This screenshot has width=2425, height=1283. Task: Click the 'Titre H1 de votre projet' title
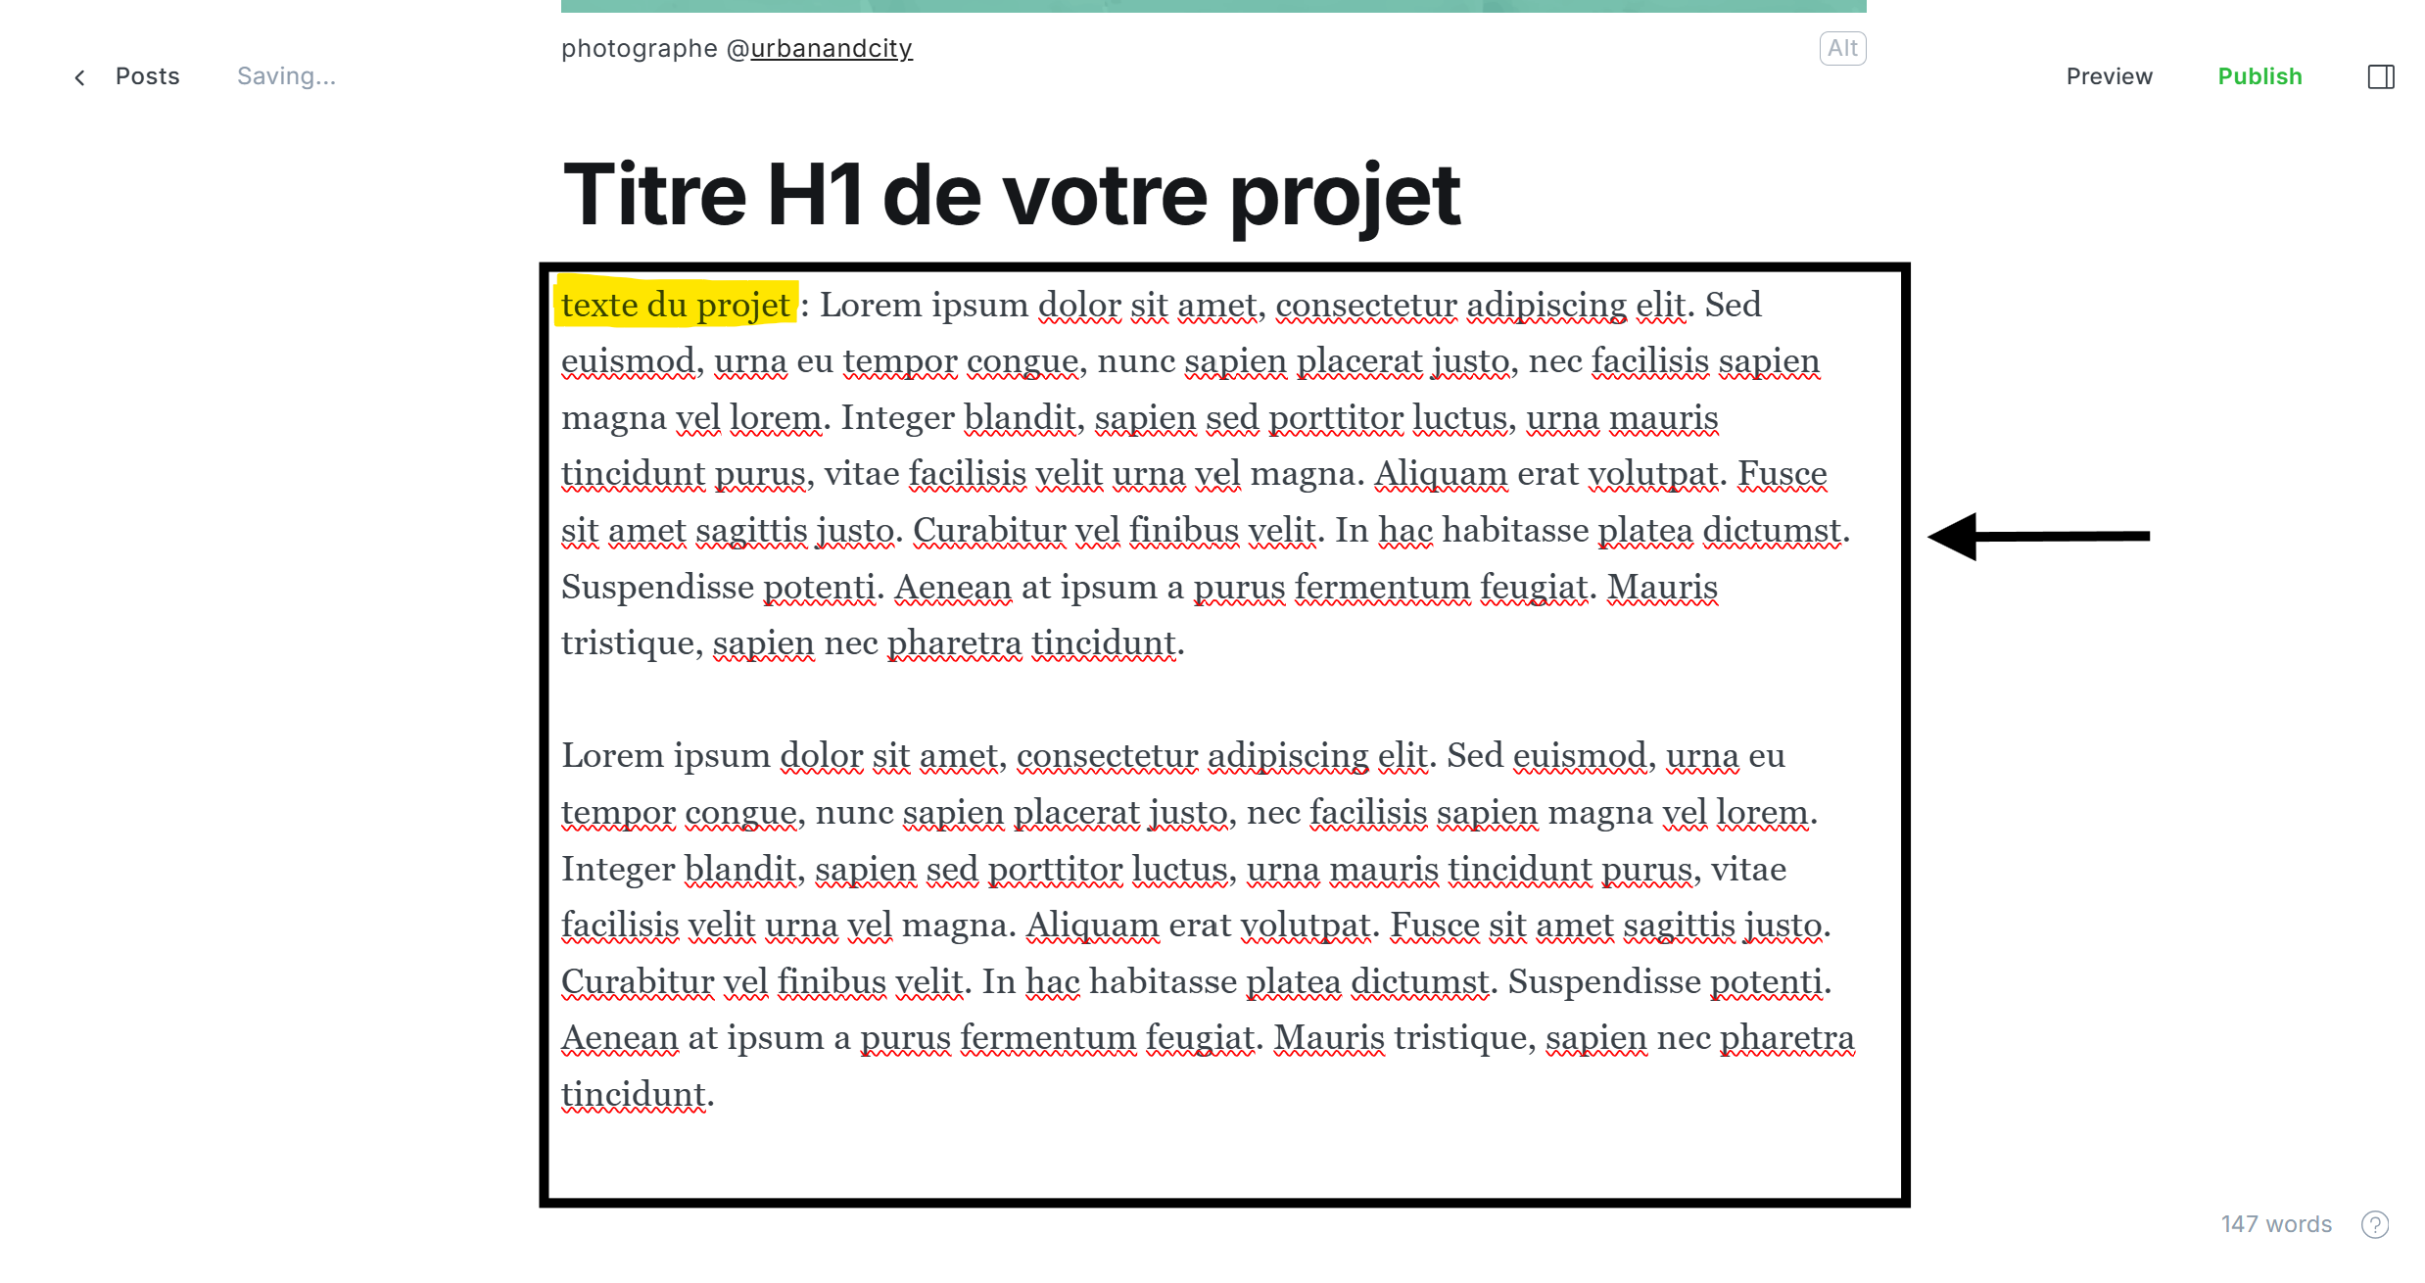tap(1011, 195)
